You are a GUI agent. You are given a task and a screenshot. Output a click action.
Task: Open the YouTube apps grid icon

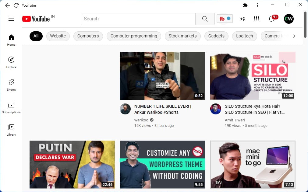coord(256,19)
